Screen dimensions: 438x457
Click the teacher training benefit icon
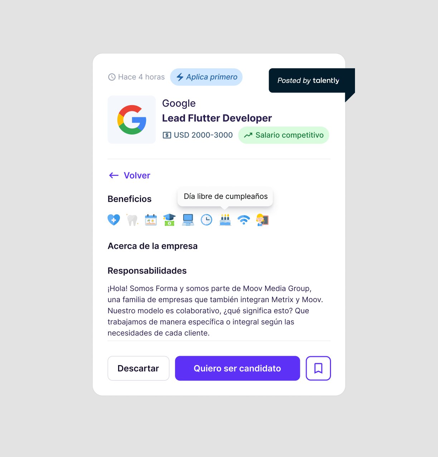pos(262,220)
